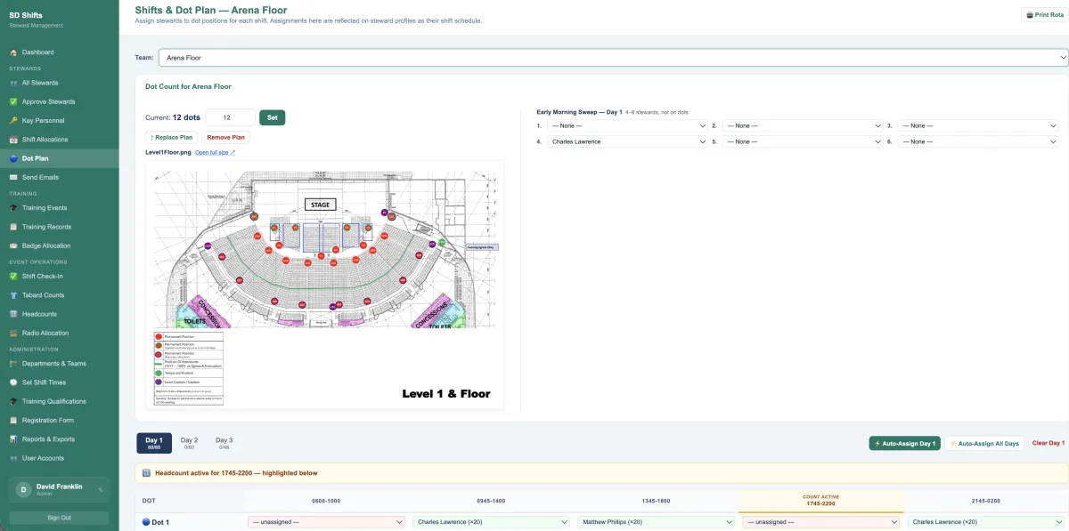Click the Headcounts icon
The width and height of the screenshot is (1069, 531).
click(13, 314)
